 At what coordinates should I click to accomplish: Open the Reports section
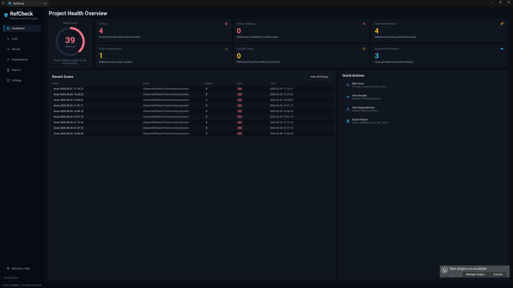point(22,70)
